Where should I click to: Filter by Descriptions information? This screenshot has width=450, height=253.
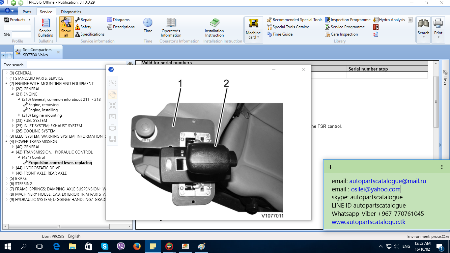[121, 27]
